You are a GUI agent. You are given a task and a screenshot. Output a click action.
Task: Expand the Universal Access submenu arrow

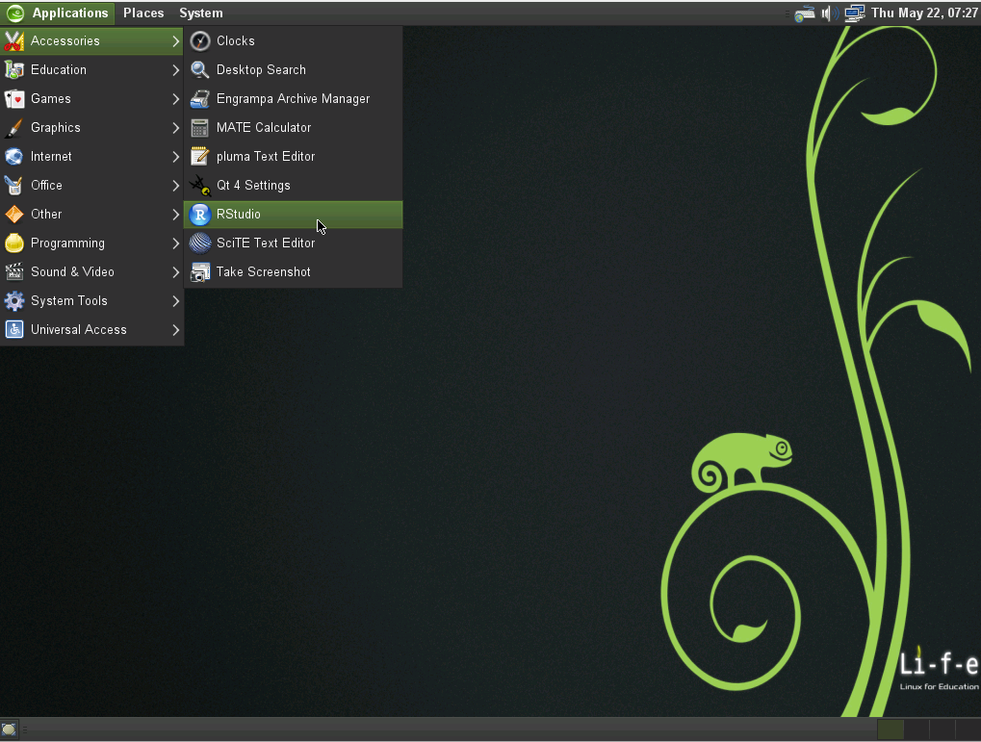pos(176,330)
